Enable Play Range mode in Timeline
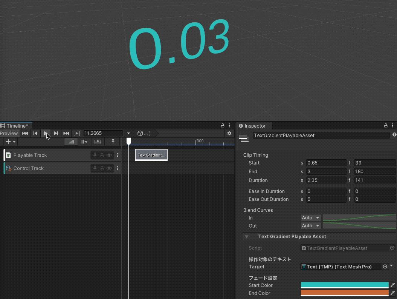Viewport: 397px width, 299px height. pos(76,133)
